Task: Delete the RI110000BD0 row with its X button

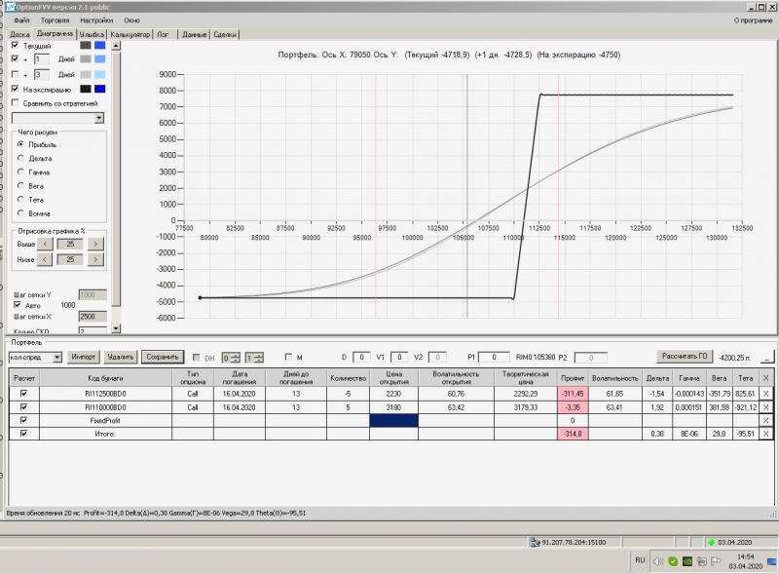Action: 765,407
